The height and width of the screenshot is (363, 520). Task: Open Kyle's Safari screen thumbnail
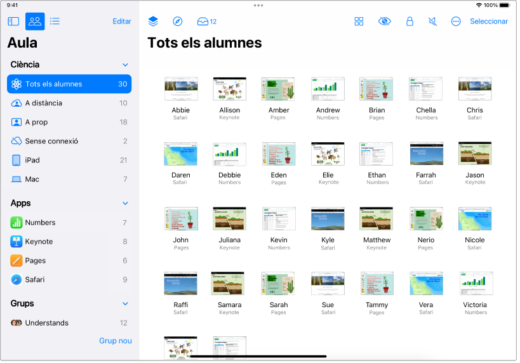[328, 219]
